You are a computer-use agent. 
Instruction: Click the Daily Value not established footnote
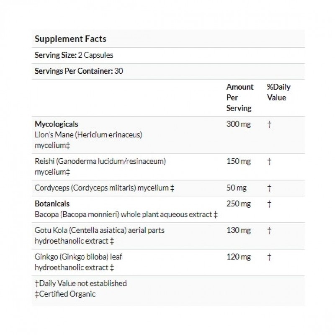click(80, 283)
